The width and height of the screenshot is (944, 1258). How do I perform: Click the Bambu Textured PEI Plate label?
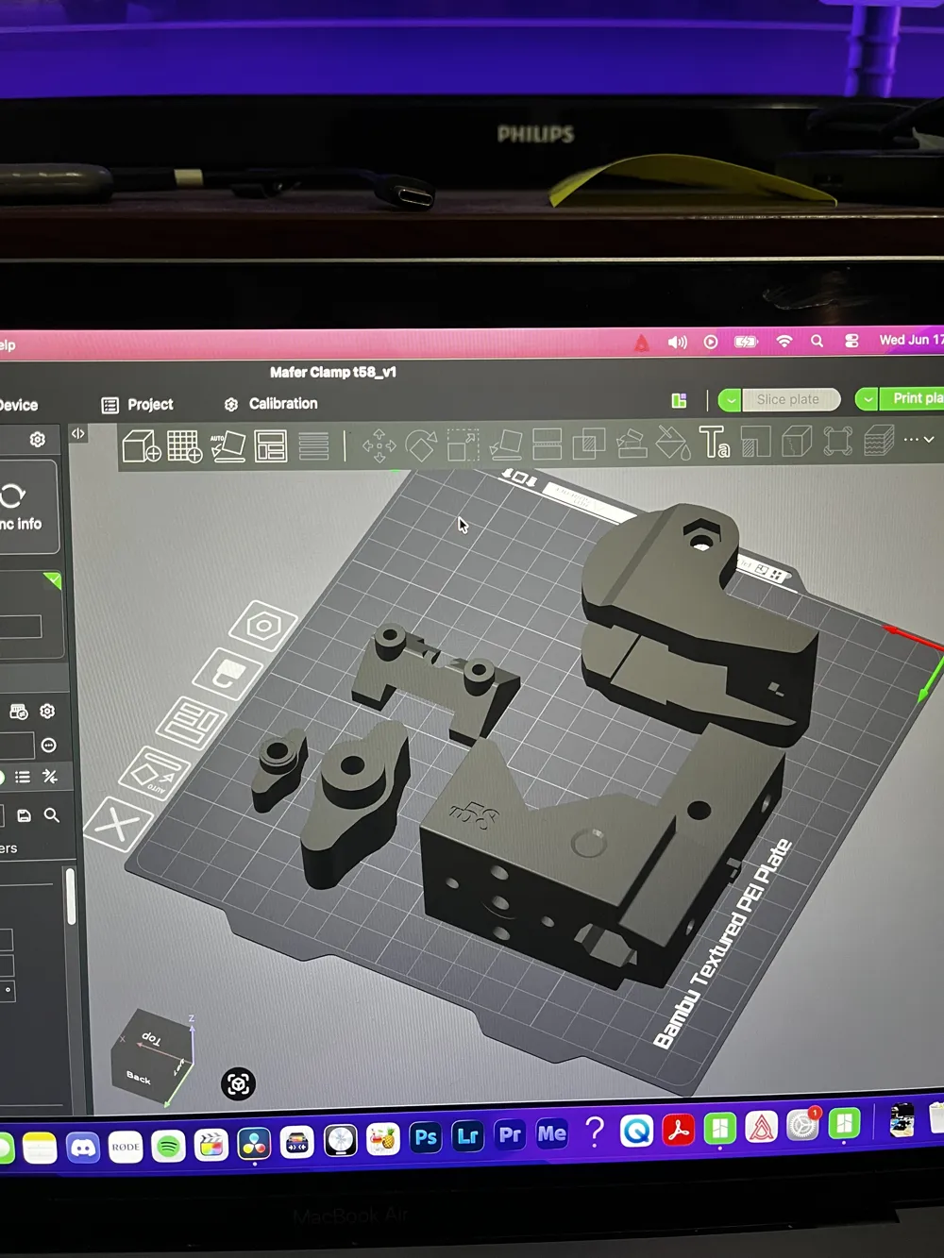[x=722, y=944]
